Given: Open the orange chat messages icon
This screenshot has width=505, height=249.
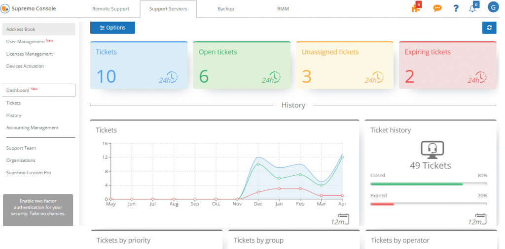Looking at the screenshot, I should pyautogui.click(x=437, y=8).
